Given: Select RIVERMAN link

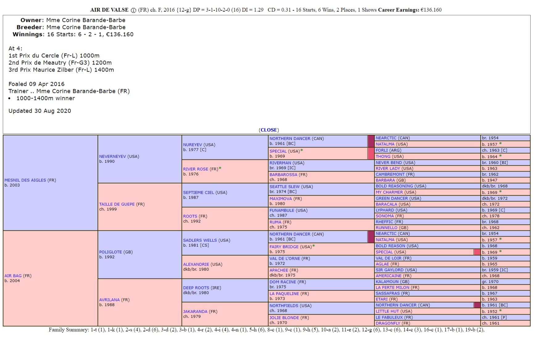Looking at the screenshot, I should (x=280, y=163).
